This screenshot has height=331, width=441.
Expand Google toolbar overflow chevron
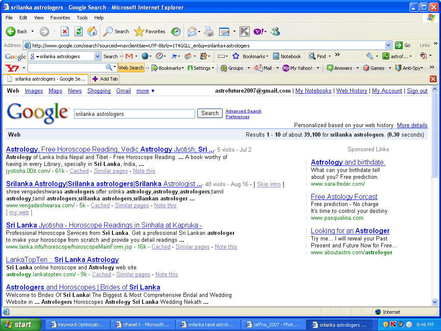coord(338,55)
